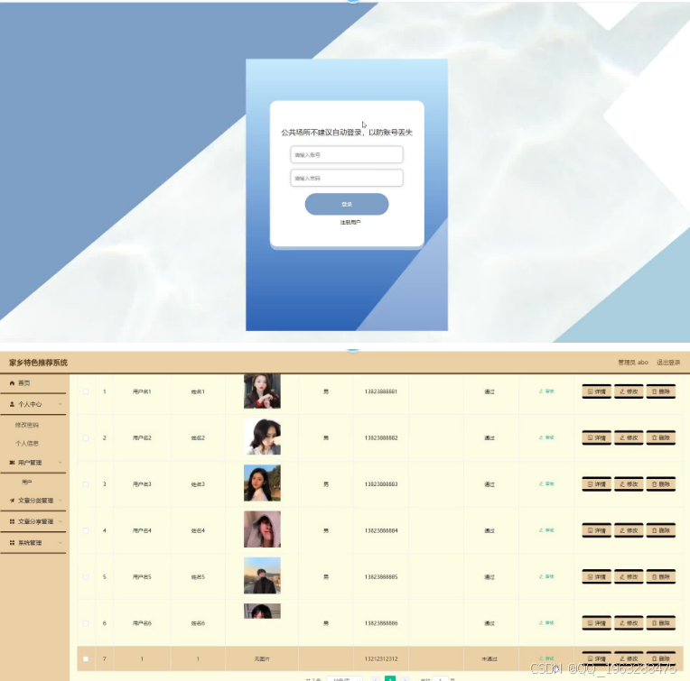This screenshot has width=690, height=681.
Task: Open 个人信息 in the sidebar
Action: click(x=27, y=443)
